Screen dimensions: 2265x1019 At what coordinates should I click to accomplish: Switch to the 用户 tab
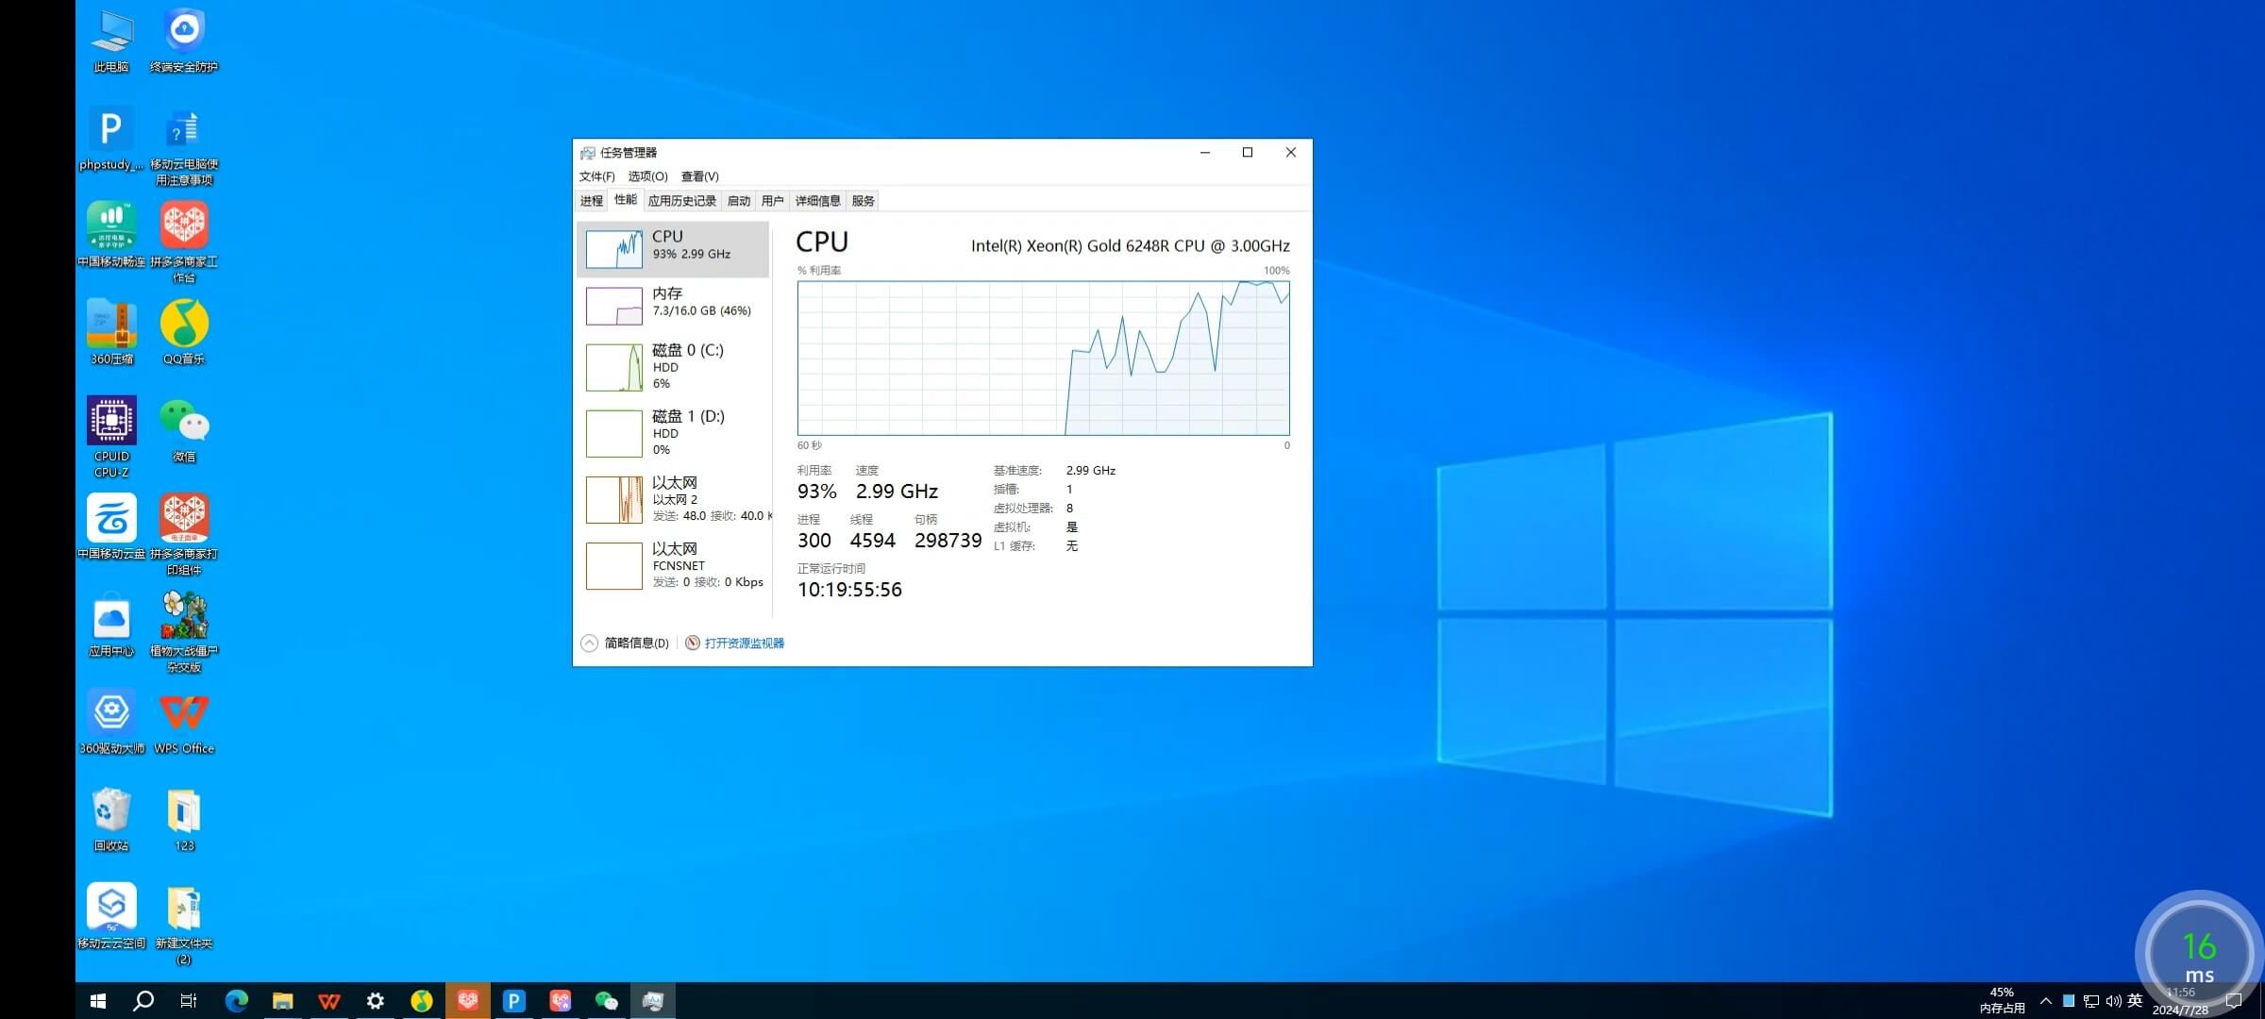[x=773, y=201]
